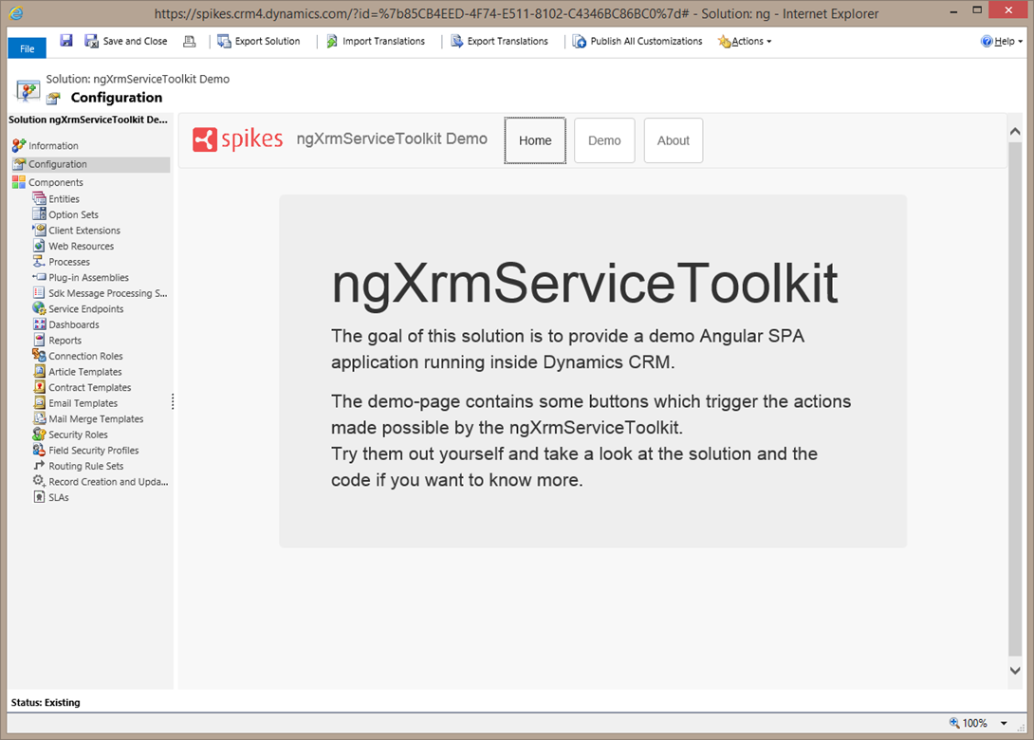This screenshot has height=740, width=1034.
Task: Click the Export Translations button label
Action: click(508, 41)
